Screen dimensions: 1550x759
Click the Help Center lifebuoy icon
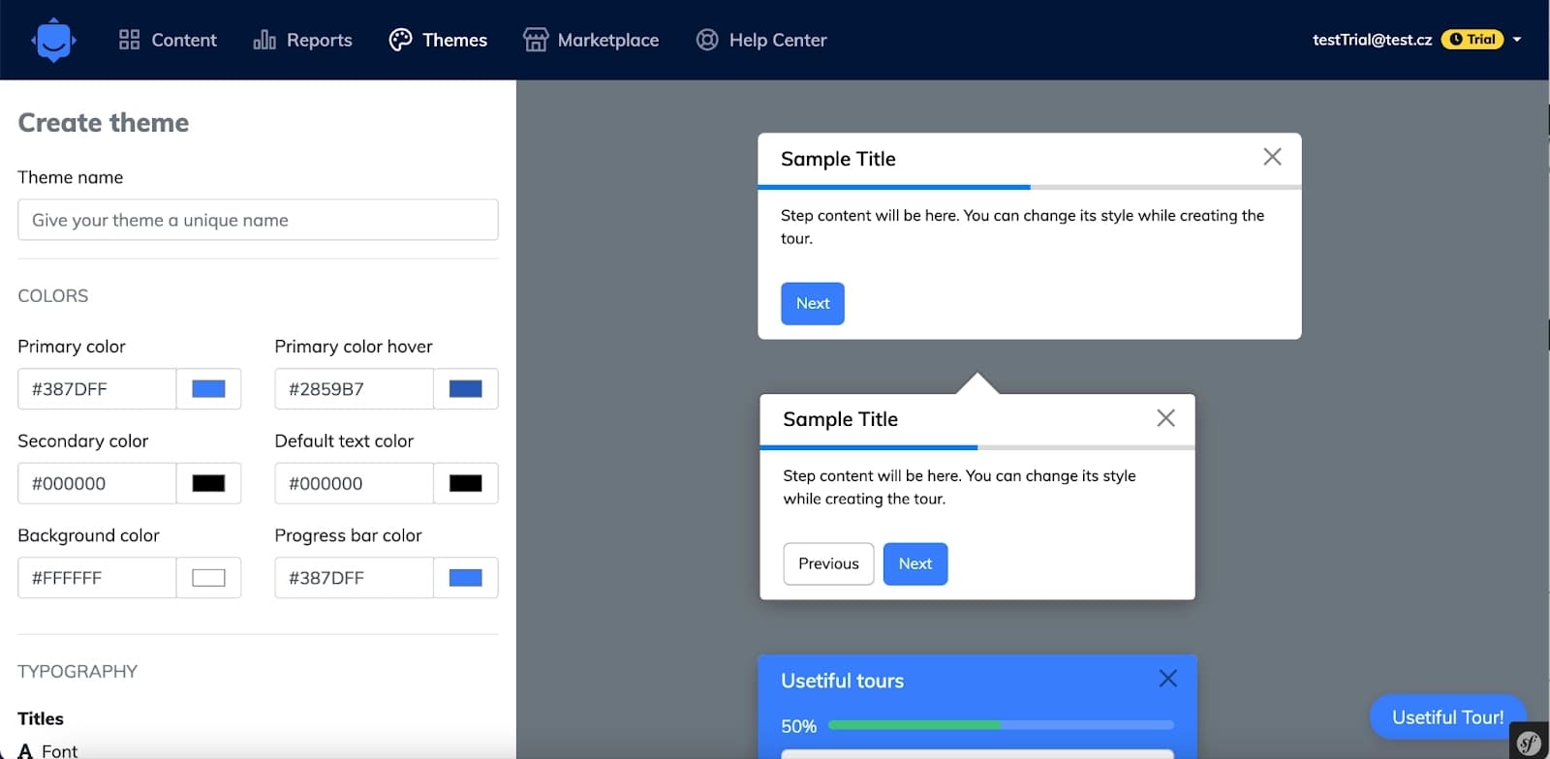coord(707,40)
